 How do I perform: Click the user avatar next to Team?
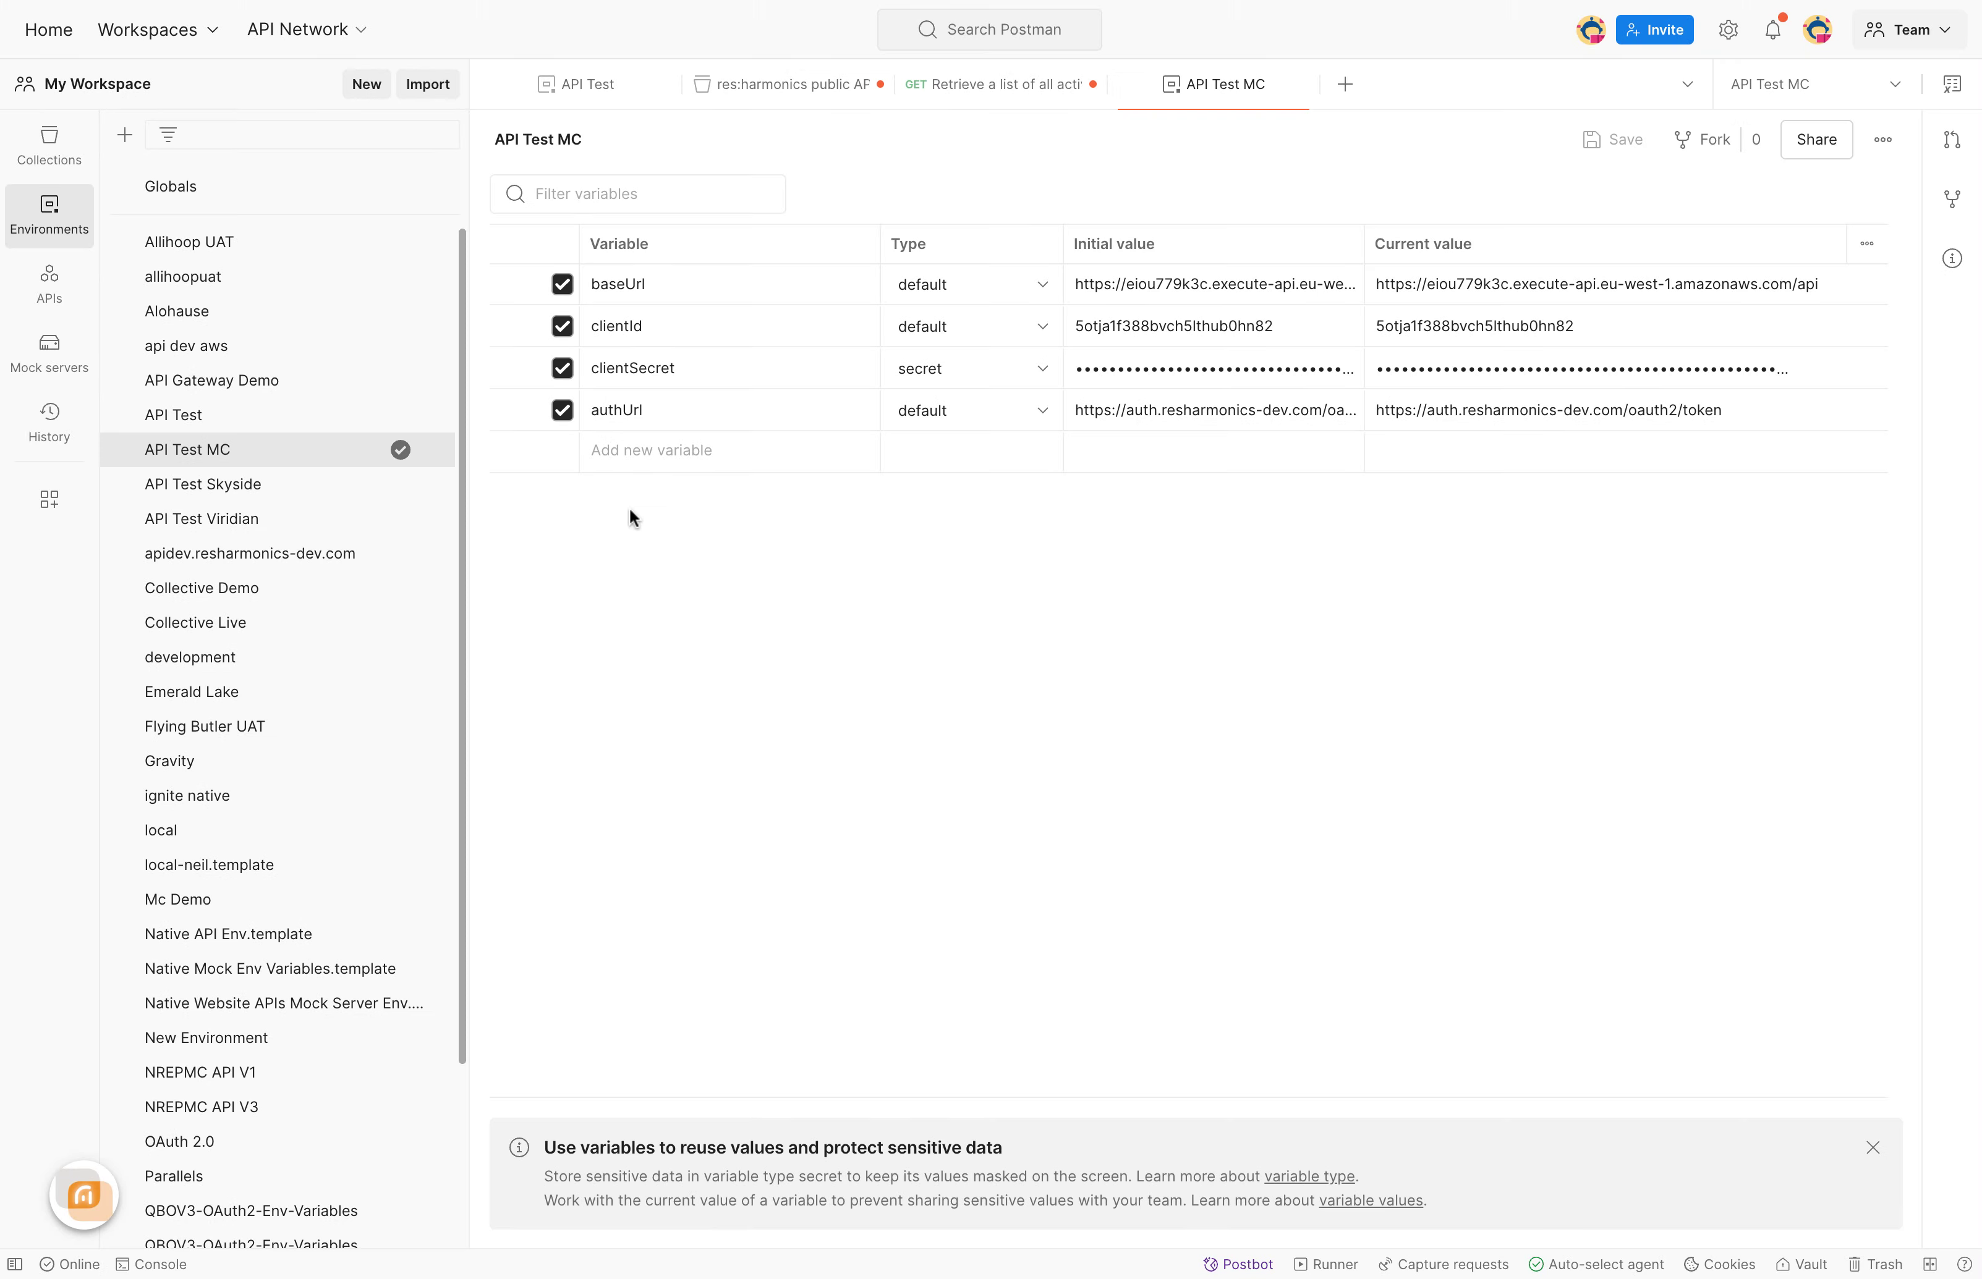coord(1818,30)
